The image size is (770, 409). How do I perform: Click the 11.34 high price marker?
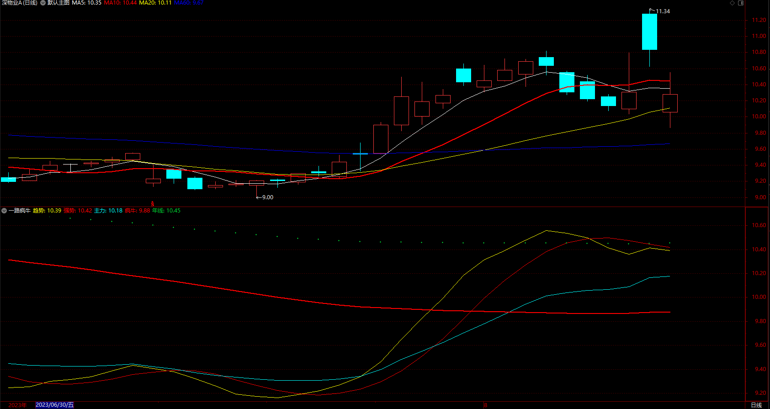coord(663,11)
